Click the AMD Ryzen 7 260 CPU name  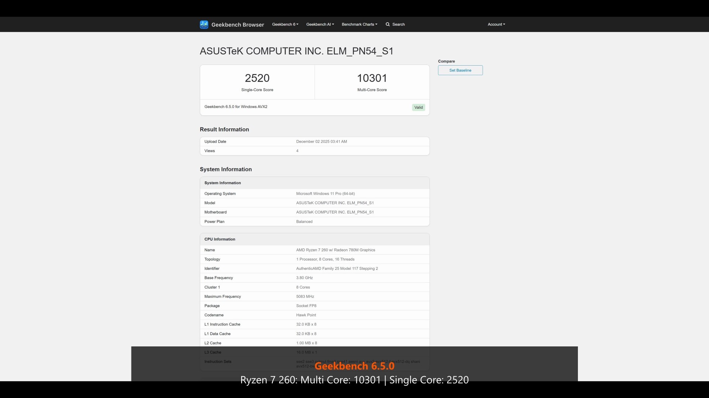(335, 250)
